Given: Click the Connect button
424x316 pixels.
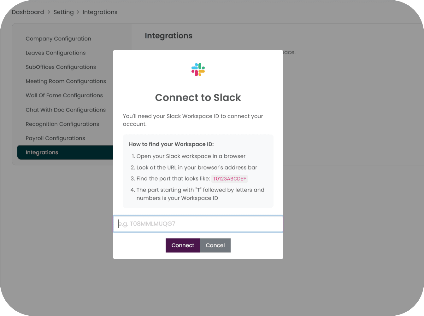Looking at the screenshot, I should (183, 245).
